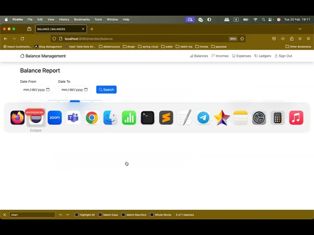Open Firefox from the app switcher
Image resolution: width=314 pixels, height=235 pixels.
pyautogui.click(x=18, y=117)
